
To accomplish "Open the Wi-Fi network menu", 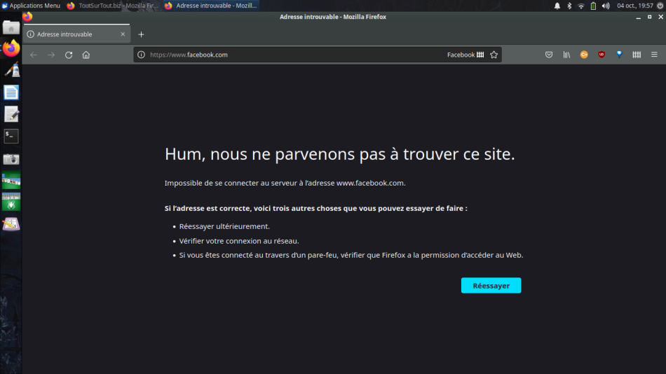I will tap(581, 6).
